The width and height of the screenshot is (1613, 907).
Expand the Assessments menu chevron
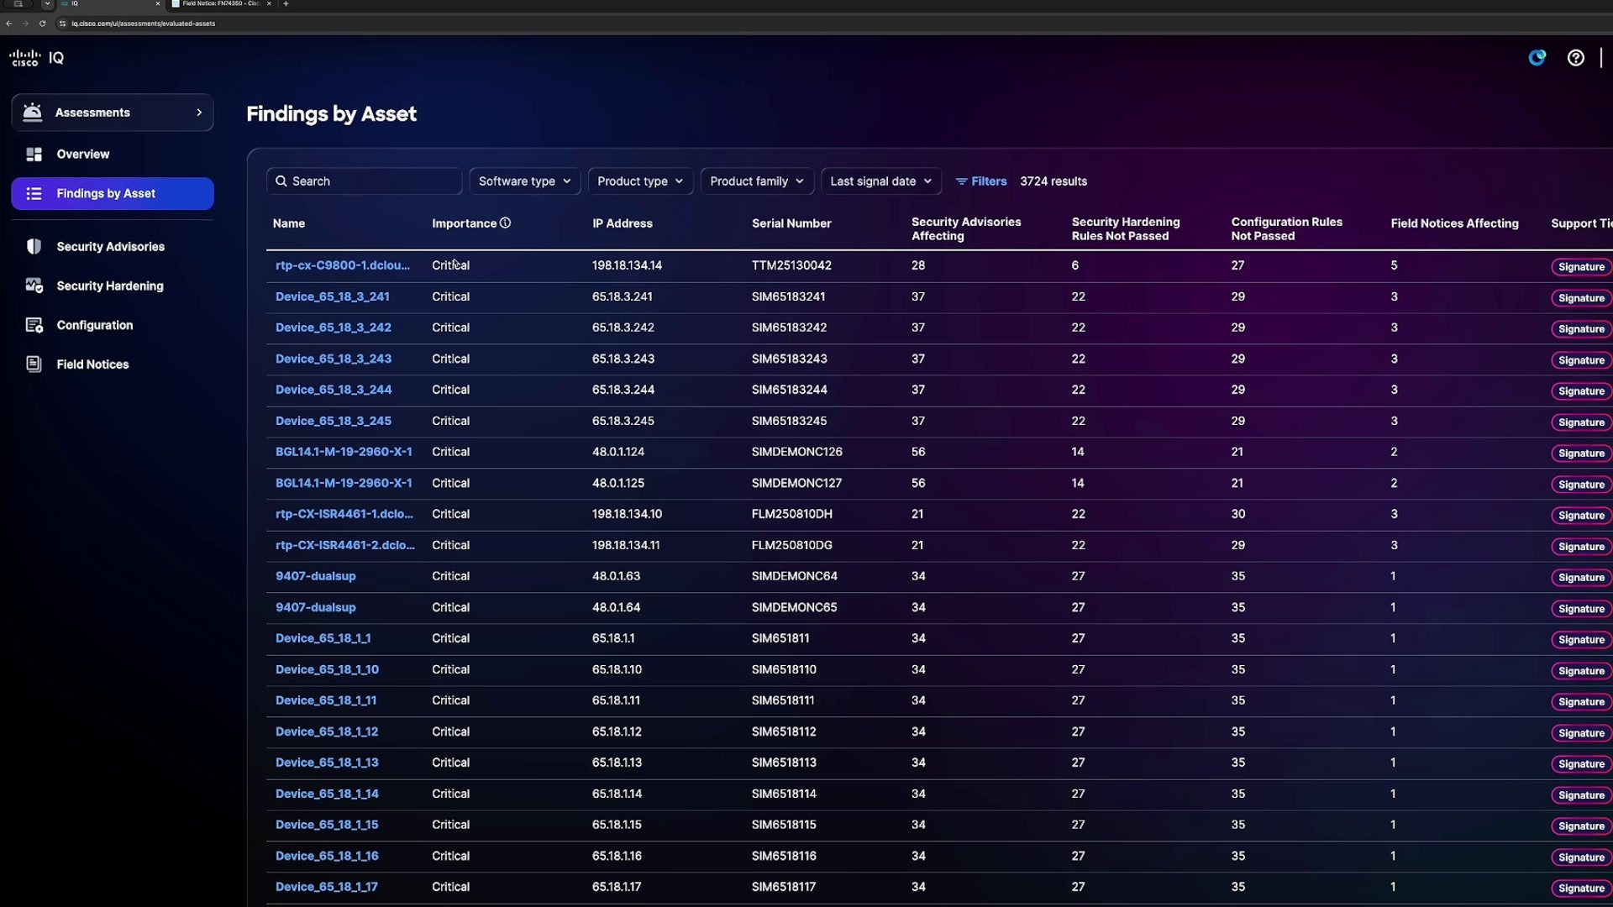point(199,113)
